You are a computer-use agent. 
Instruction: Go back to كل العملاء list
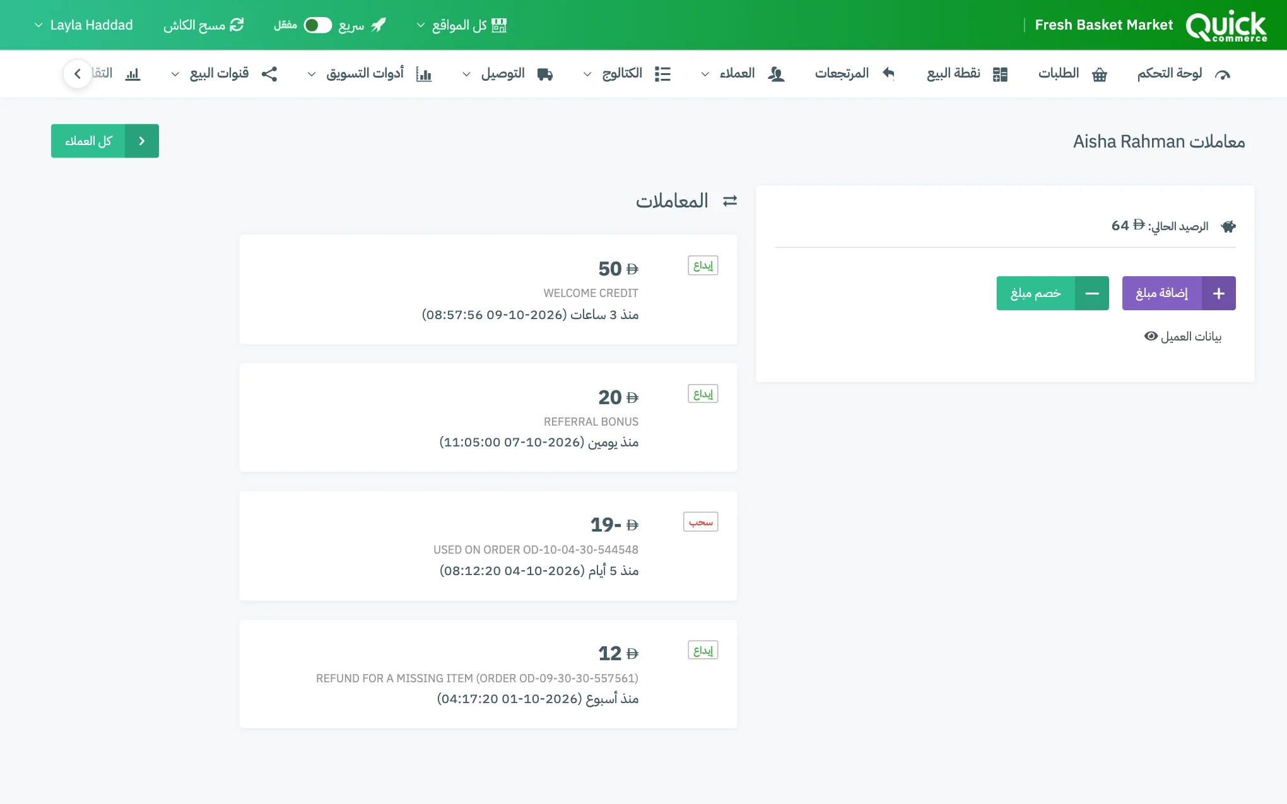(x=105, y=141)
